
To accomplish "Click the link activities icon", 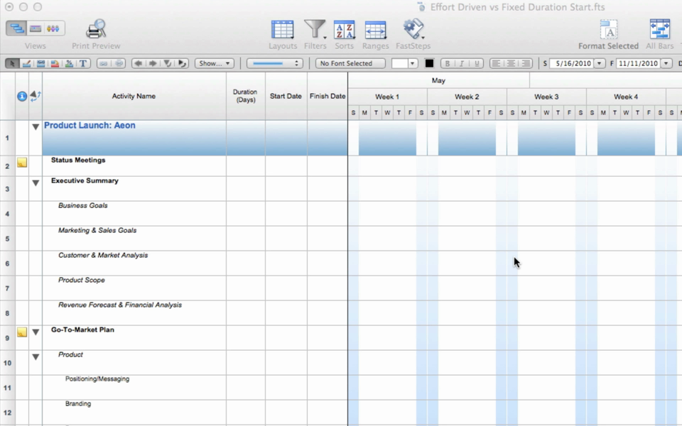I will click(x=104, y=63).
